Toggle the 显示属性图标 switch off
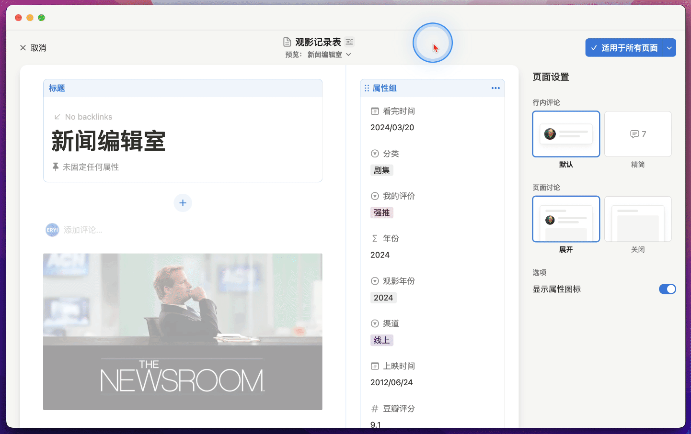The image size is (691, 434). coord(667,289)
